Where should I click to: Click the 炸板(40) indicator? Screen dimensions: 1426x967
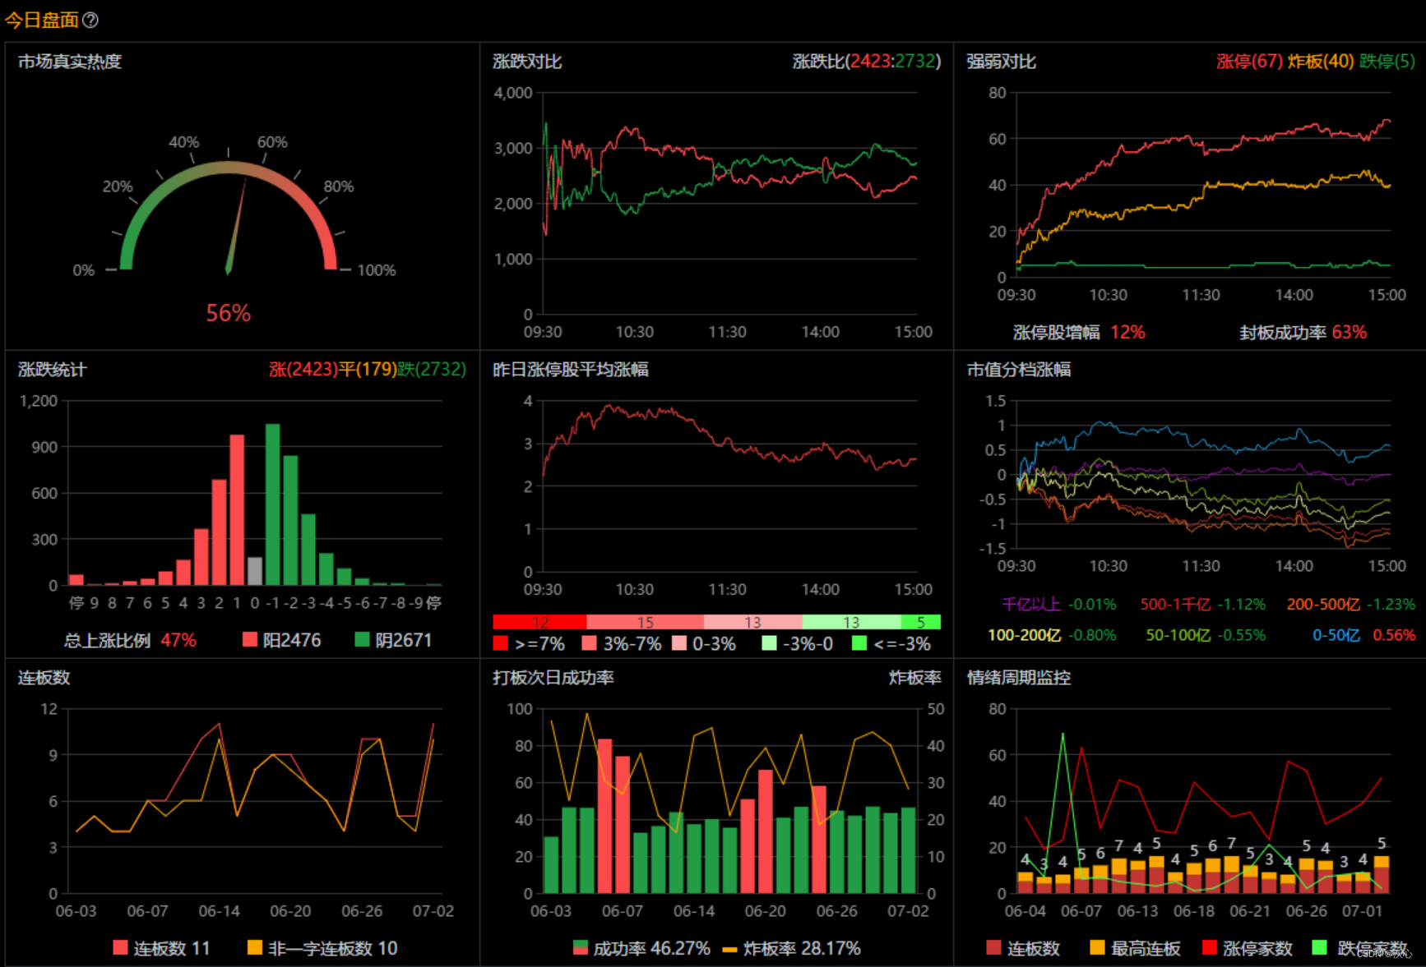coord(1321,62)
